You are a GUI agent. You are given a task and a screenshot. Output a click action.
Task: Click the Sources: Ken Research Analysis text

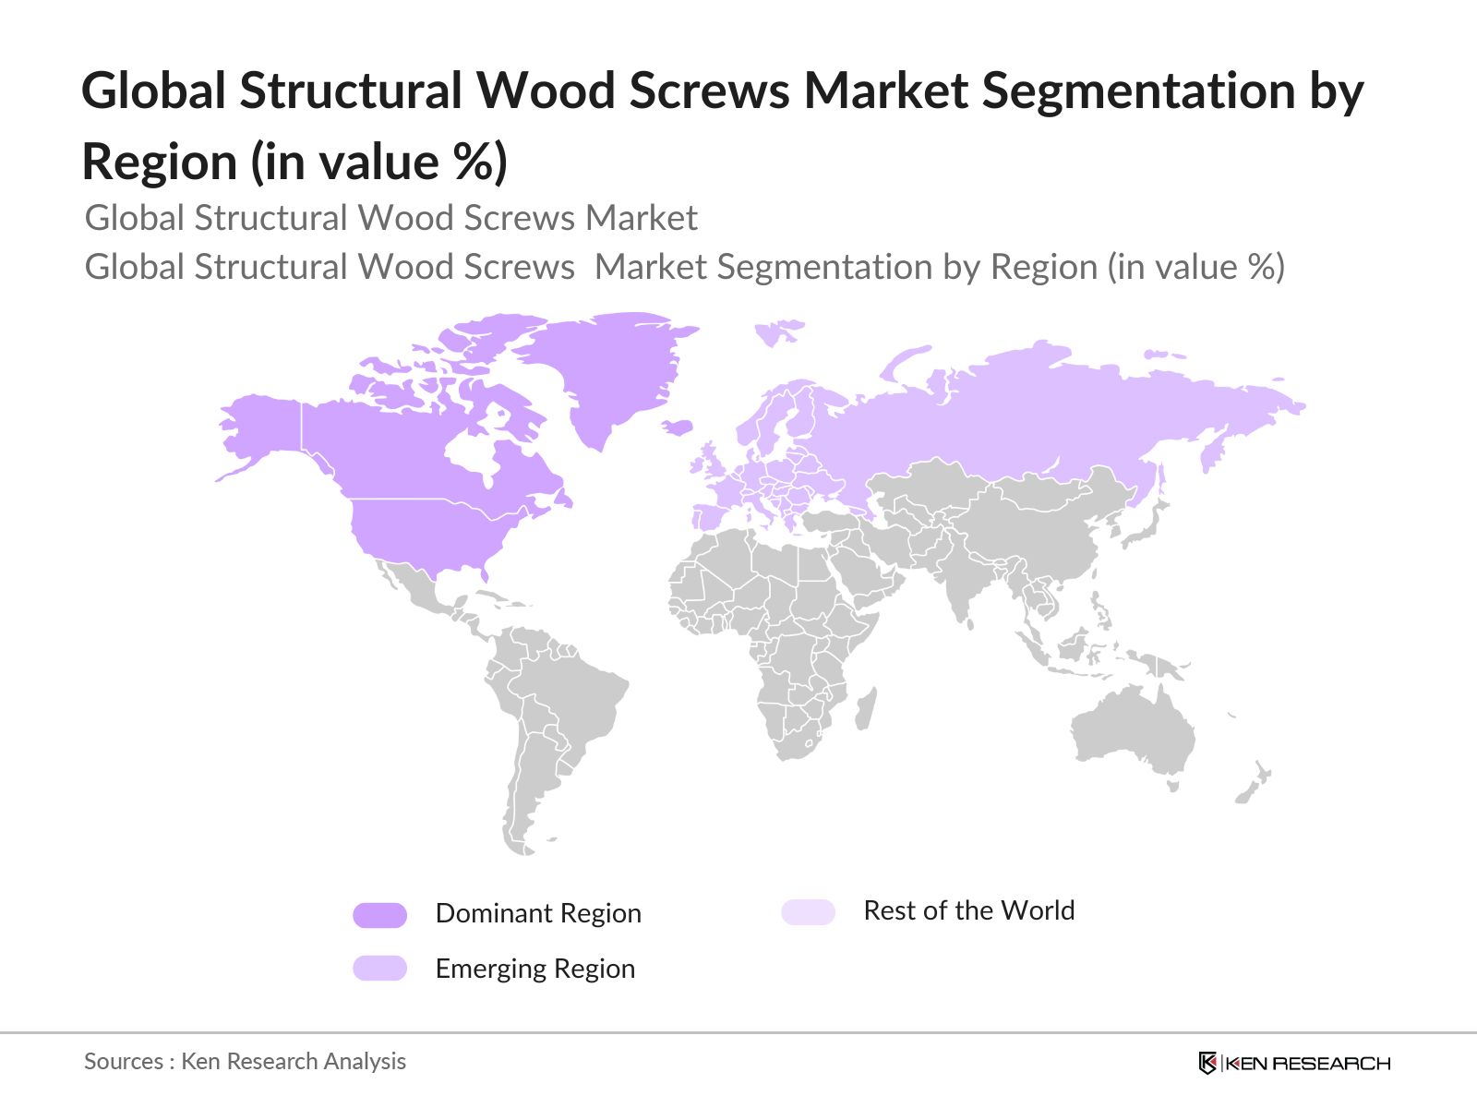click(245, 1061)
